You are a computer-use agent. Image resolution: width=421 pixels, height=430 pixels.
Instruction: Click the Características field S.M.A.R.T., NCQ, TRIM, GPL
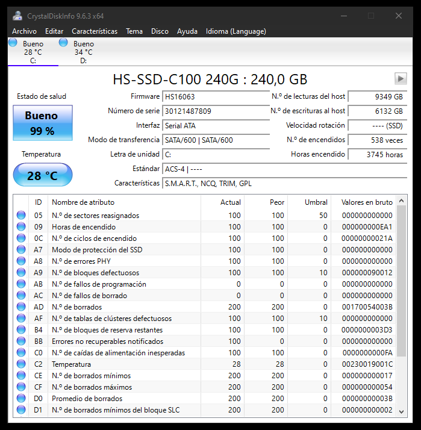(x=284, y=184)
